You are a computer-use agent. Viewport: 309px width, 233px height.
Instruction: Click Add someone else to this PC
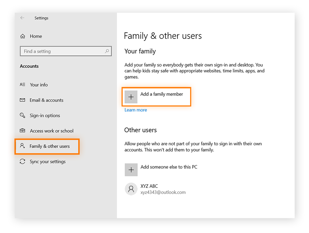tap(169, 167)
